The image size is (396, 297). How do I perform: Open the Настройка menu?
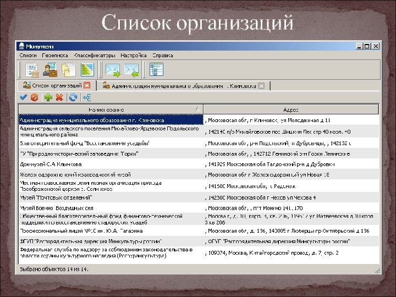coord(134,56)
